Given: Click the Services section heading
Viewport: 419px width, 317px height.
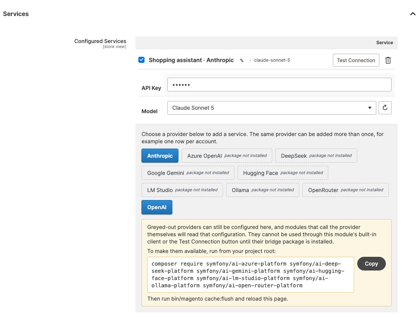Looking at the screenshot, I should pyautogui.click(x=16, y=14).
